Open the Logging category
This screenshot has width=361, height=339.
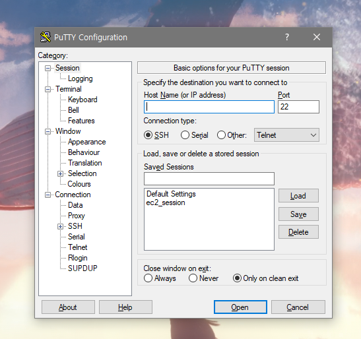[x=80, y=78]
